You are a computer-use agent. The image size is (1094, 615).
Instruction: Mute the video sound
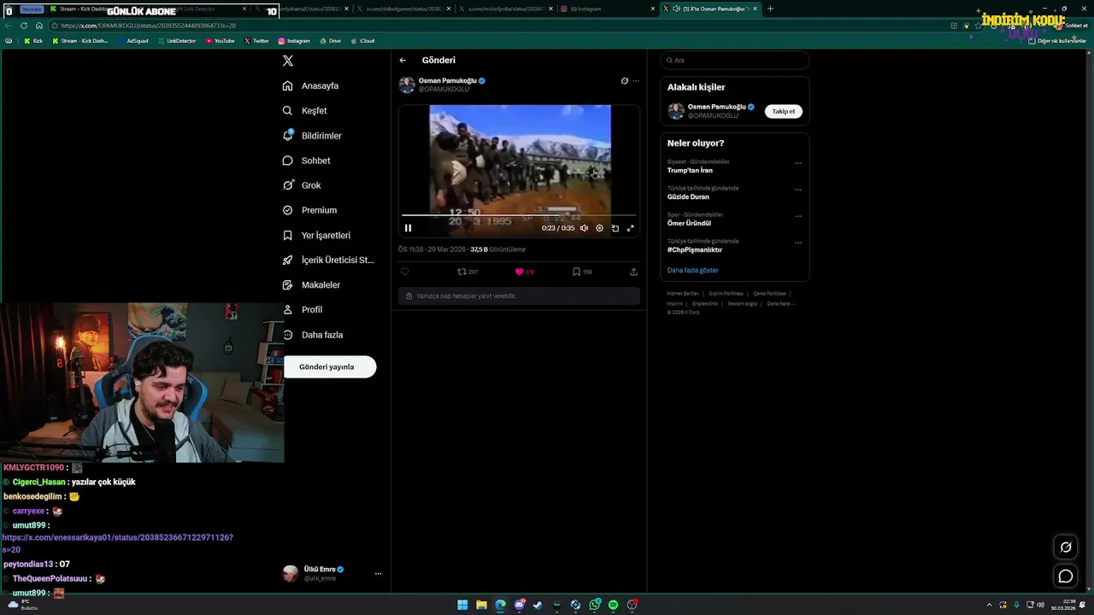[584, 228]
